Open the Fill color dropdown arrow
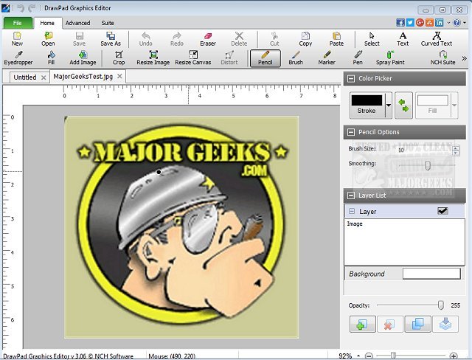Screen dimensions: 472x360 pos(454,105)
